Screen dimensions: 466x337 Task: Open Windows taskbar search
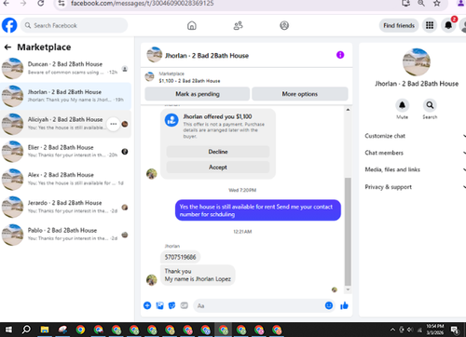click(26, 330)
